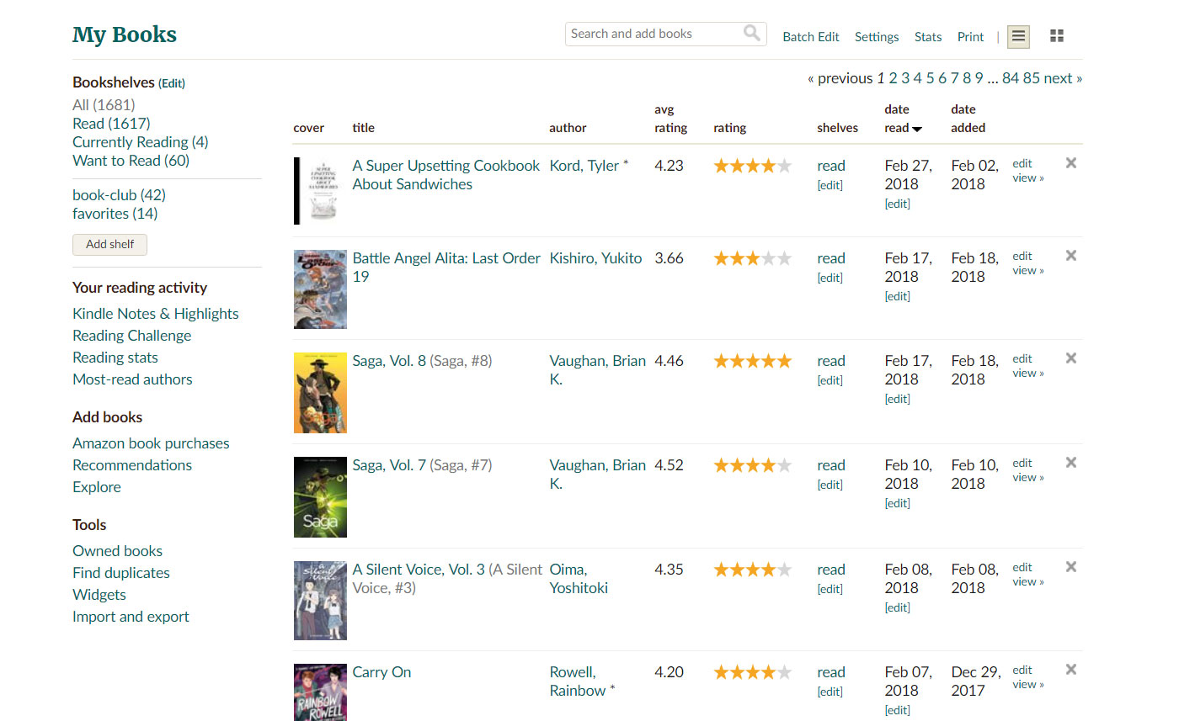Open the Saga, Vol. 8 cover thumbnail
Viewport: 1179px width, 721px height.
tap(320, 393)
